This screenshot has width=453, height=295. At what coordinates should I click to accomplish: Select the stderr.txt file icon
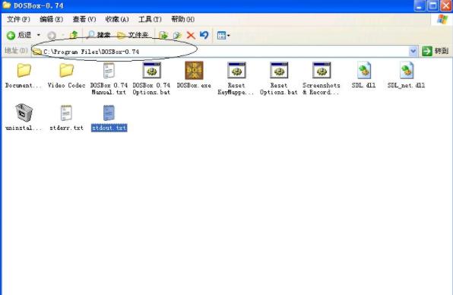click(x=66, y=113)
